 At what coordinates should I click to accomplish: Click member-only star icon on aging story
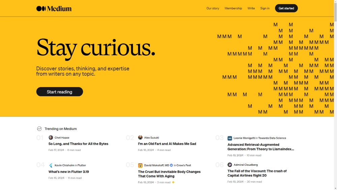(173, 182)
